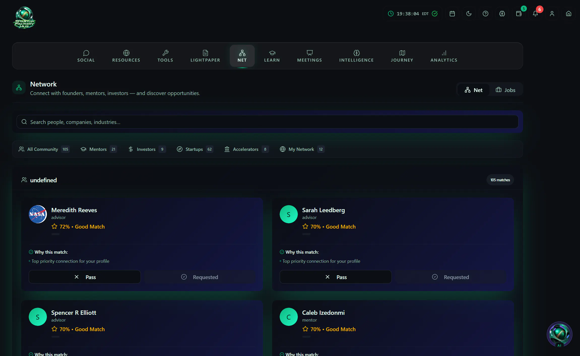Open Meredith Reeves NASA avatar

[38, 214]
